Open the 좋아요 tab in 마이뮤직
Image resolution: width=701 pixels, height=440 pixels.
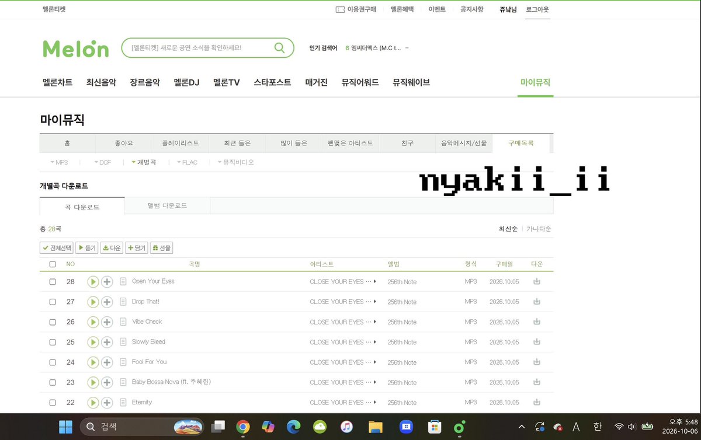(x=124, y=143)
